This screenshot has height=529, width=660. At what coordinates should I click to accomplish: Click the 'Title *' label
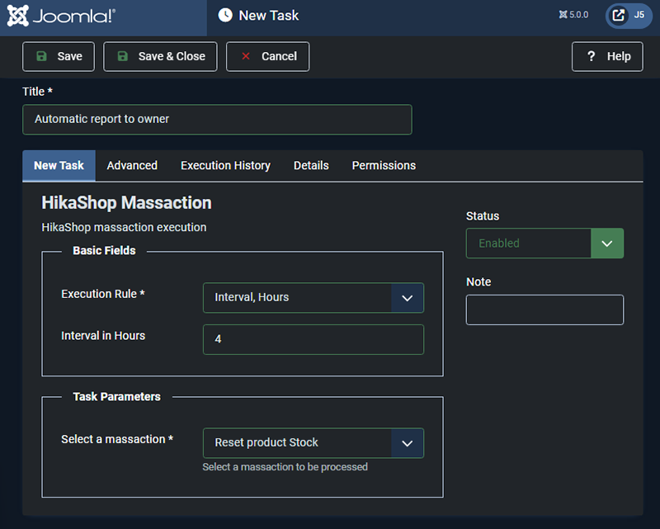point(37,92)
